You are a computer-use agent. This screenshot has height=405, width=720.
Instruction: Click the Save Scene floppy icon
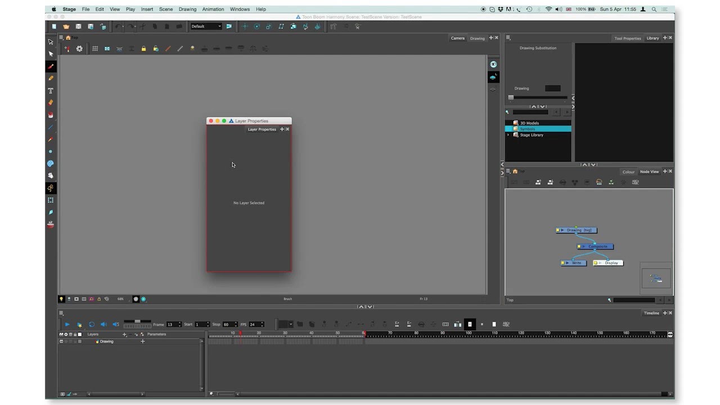pyautogui.click(x=78, y=26)
